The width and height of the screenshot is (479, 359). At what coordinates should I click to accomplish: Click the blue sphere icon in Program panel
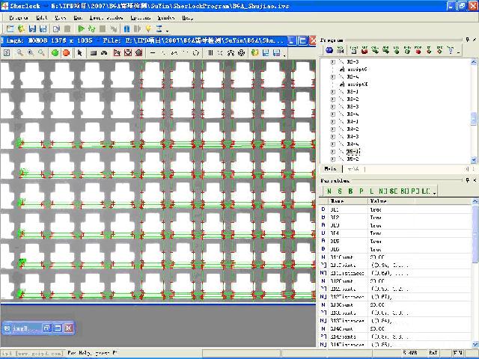point(330,49)
